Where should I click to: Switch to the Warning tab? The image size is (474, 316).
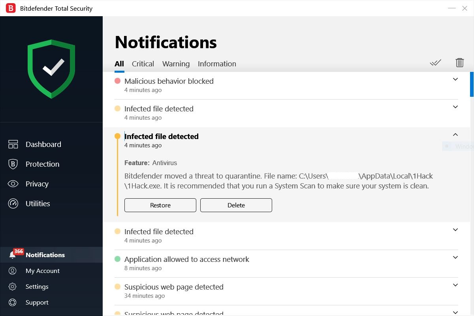point(176,64)
